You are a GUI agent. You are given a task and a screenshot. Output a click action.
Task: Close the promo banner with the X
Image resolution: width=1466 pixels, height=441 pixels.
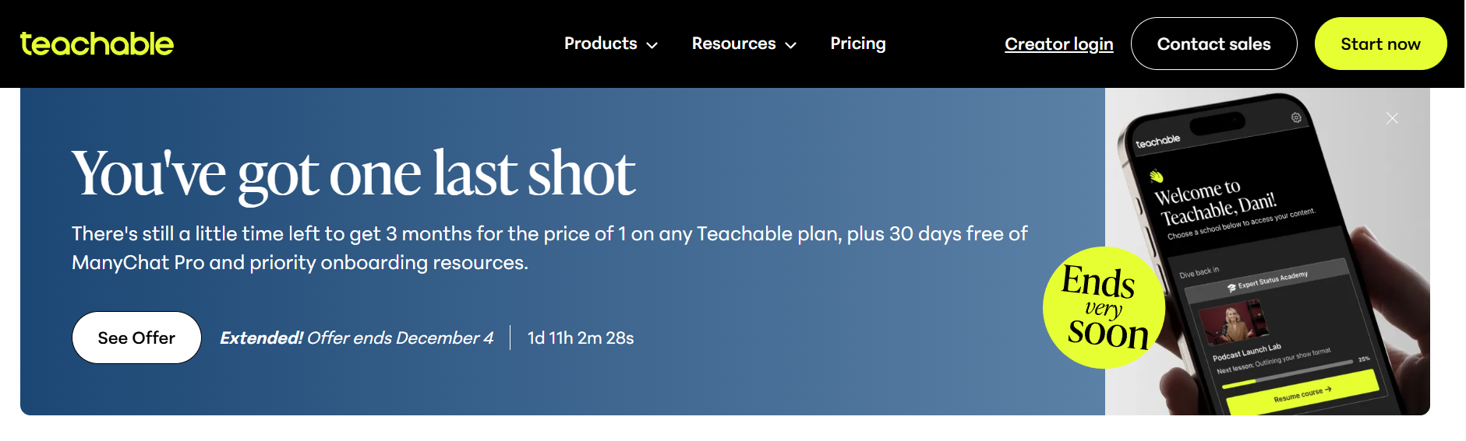click(1392, 118)
